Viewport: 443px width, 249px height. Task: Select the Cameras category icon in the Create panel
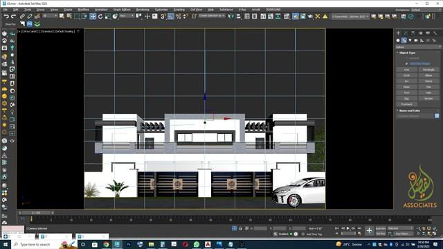tap(416, 40)
